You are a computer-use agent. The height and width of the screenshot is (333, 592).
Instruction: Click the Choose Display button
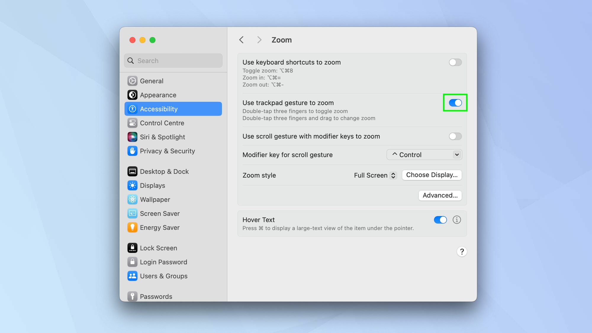pos(432,175)
